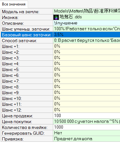Click the '100% !Работает только если' value
Screen dimensions: 120x154
coord(86,29)
